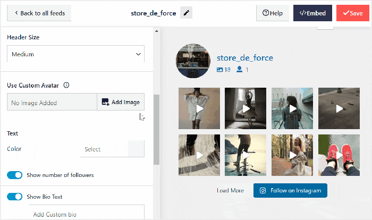
Task: Open the store_de_force profile link
Action: (x=245, y=58)
